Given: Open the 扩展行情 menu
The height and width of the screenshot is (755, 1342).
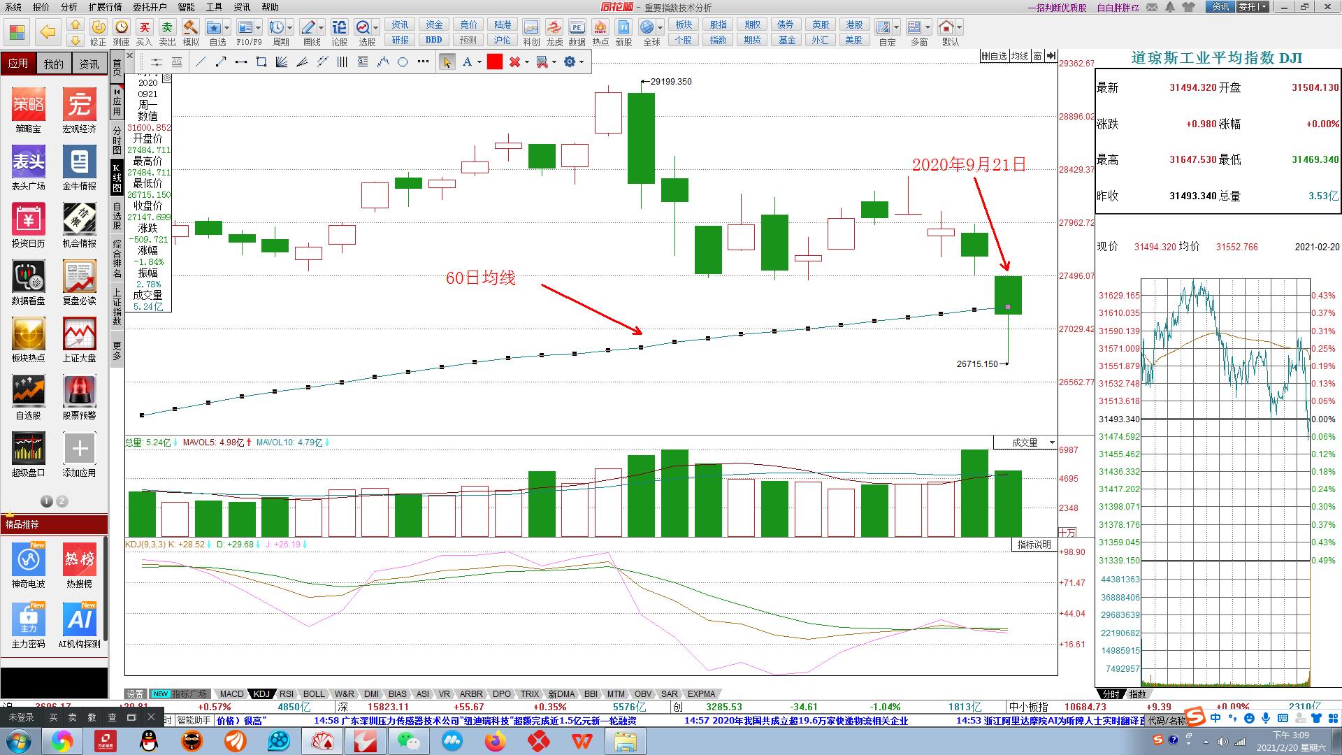Looking at the screenshot, I should pyautogui.click(x=105, y=7).
